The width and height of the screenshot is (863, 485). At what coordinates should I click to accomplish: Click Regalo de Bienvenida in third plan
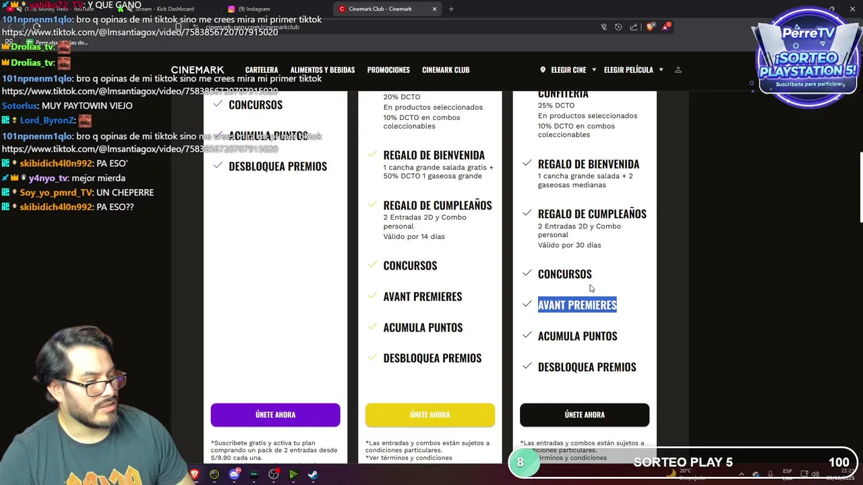(x=588, y=164)
